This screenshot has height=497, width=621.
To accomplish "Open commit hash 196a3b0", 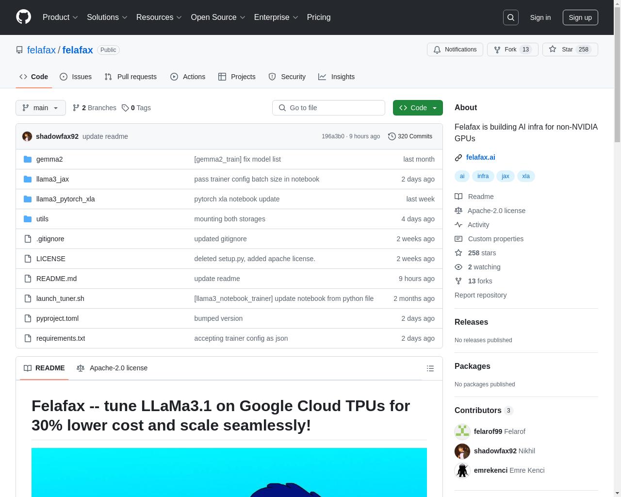I will [x=333, y=136].
